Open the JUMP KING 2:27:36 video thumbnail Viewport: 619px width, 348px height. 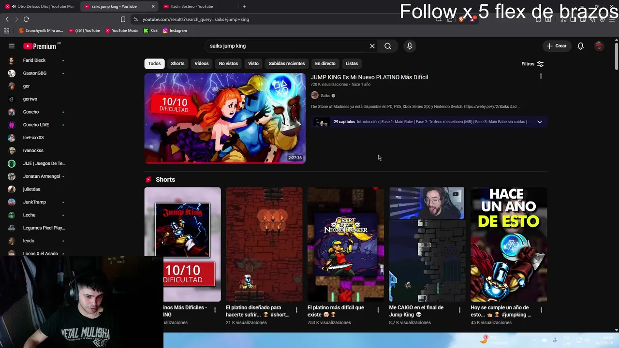225,118
